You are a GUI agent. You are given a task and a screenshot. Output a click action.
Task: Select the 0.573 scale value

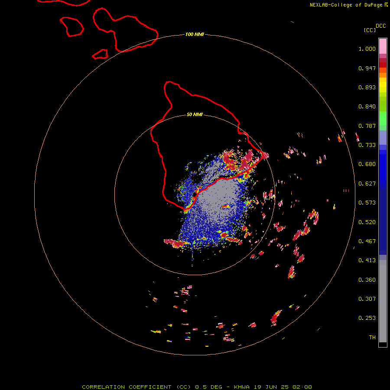coord(367,203)
